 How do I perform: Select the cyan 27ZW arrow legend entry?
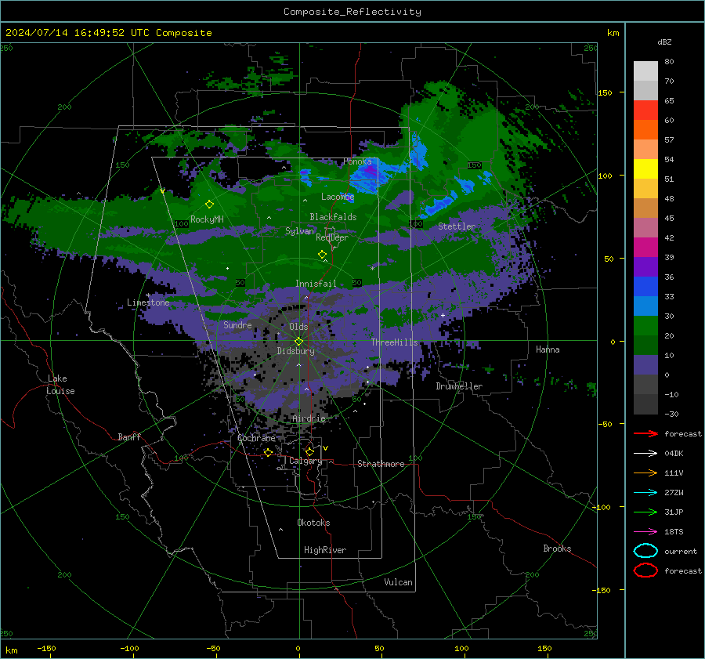coord(645,493)
